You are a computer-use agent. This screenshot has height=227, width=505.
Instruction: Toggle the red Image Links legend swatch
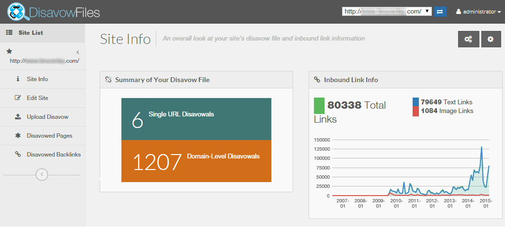[416, 111]
